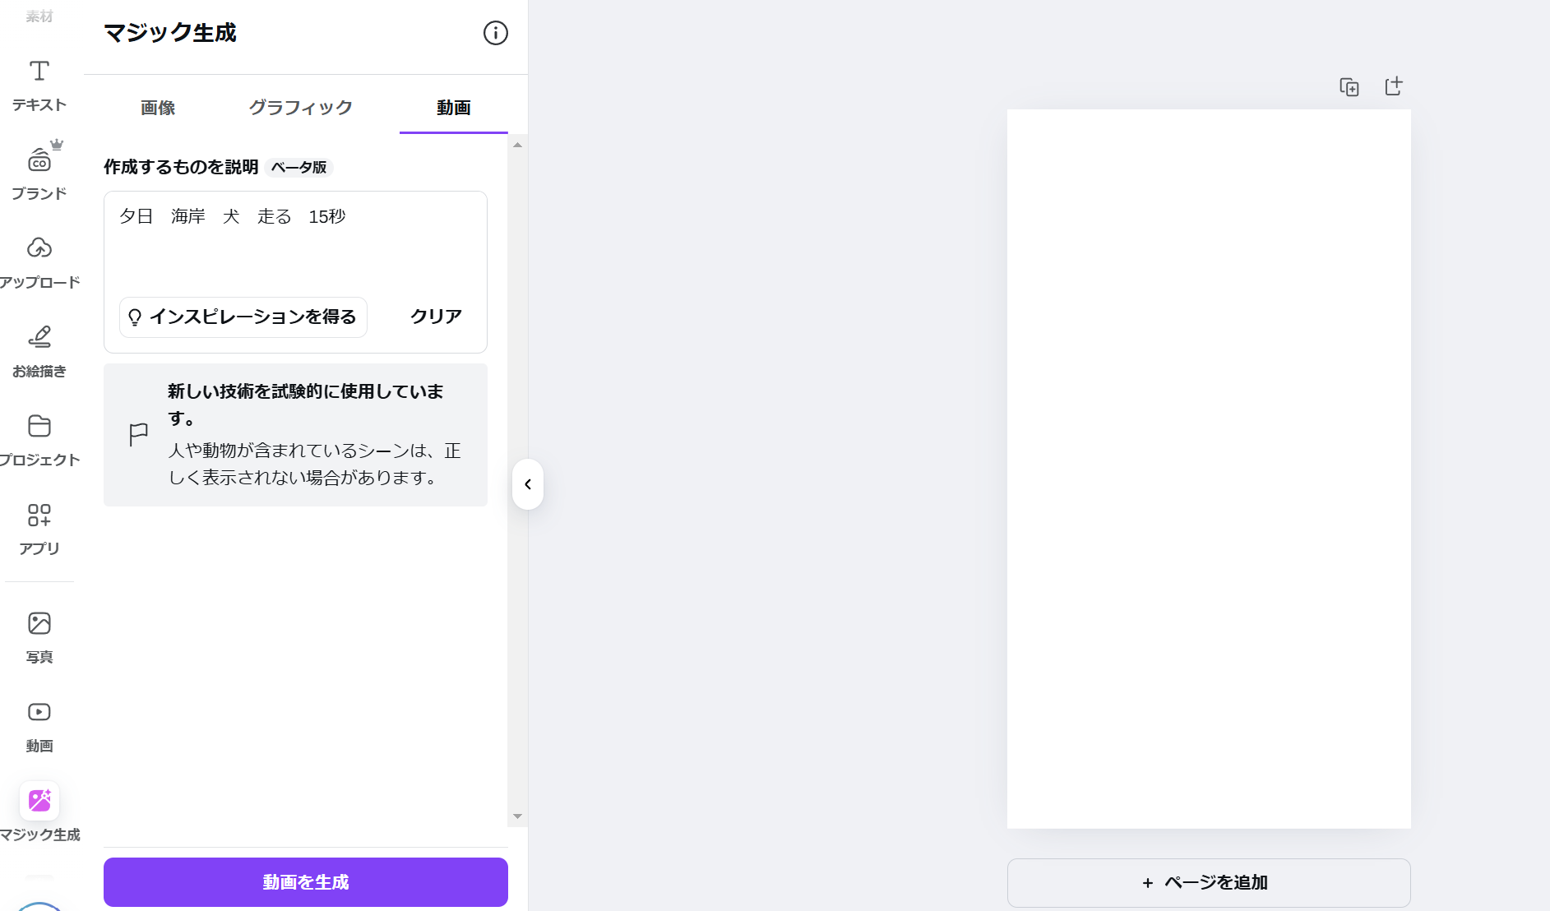Click the add page icon above canvas

(x=1394, y=86)
